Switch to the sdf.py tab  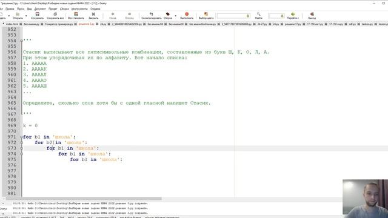tap(352, 24)
